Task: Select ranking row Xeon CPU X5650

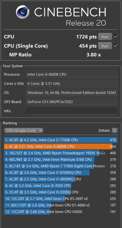Action: click(x=61, y=212)
